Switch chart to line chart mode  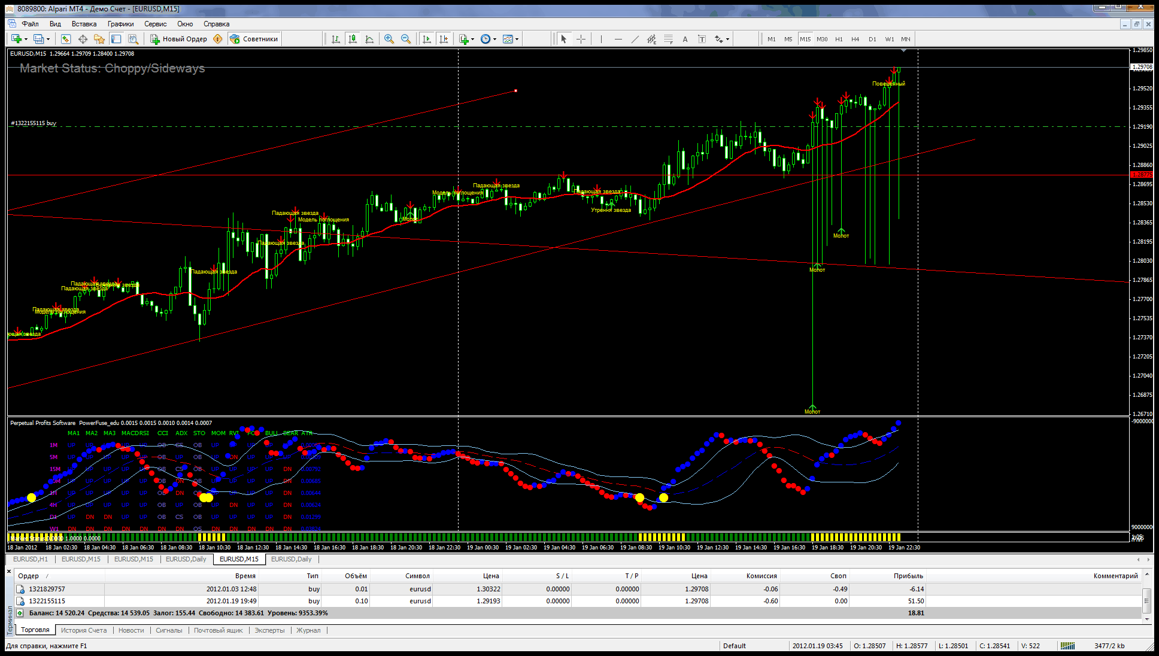[x=369, y=39]
